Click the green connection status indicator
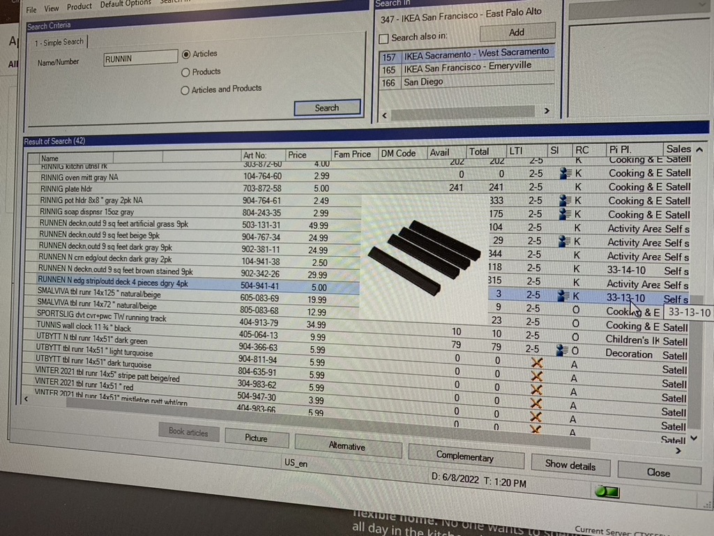This screenshot has height=536, width=714. pyautogui.click(x=607, y=493)
